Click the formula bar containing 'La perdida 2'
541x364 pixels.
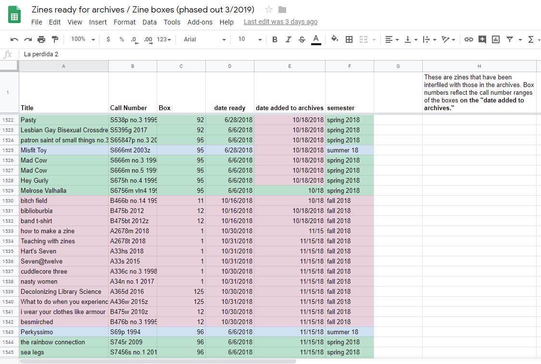pyautogui.click(x=279, y=54)
